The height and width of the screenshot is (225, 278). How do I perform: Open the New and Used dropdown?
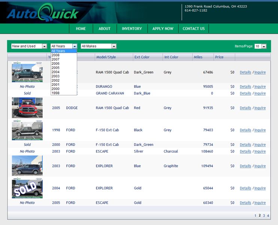coord(29,46)
